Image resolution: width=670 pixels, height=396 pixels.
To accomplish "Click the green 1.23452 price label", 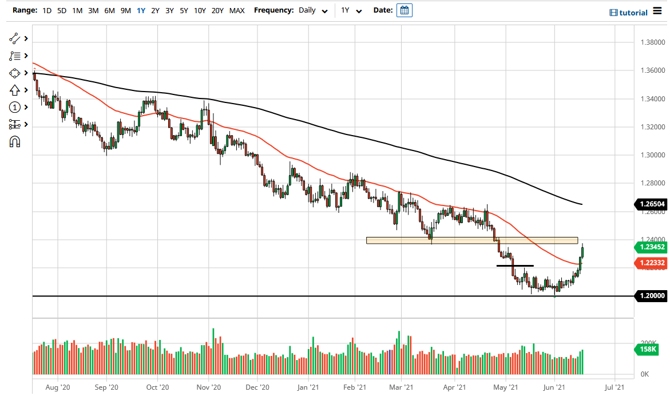I will (651, 248).
